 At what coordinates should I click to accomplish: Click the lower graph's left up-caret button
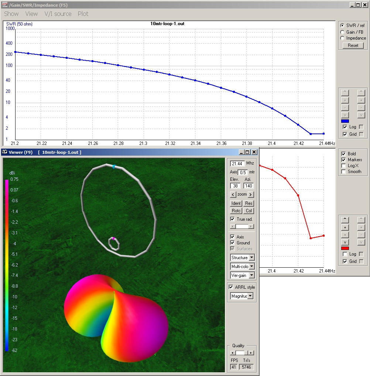(x=345, y=220)
